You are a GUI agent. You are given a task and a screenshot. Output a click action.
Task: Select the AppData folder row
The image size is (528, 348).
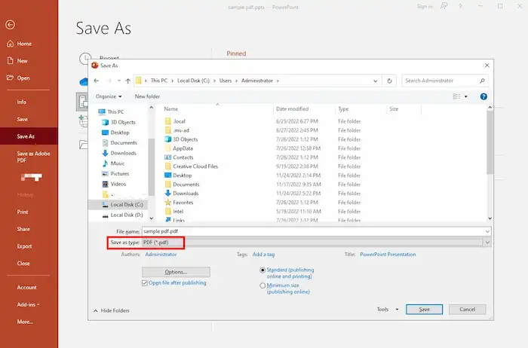point(183,148)
